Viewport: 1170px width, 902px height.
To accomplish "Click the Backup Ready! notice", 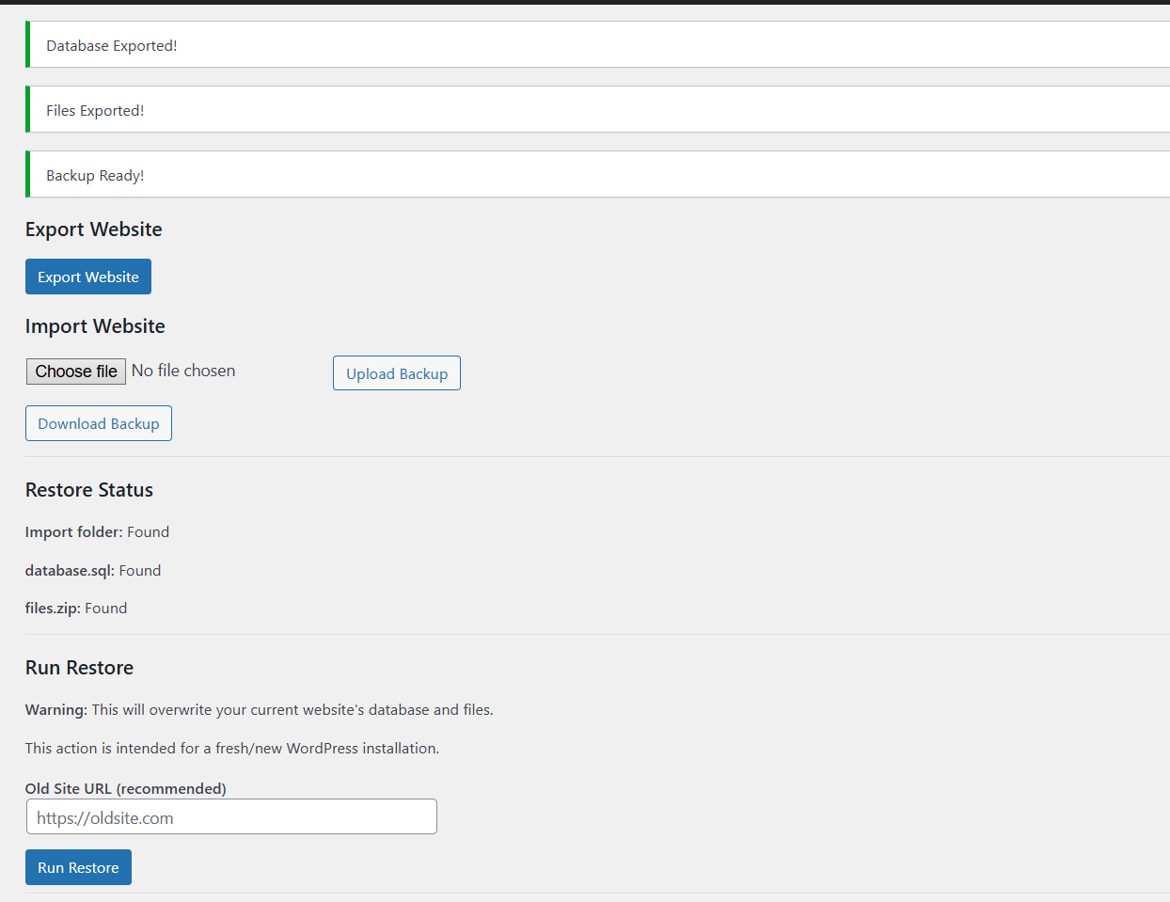I will point(95,175).
